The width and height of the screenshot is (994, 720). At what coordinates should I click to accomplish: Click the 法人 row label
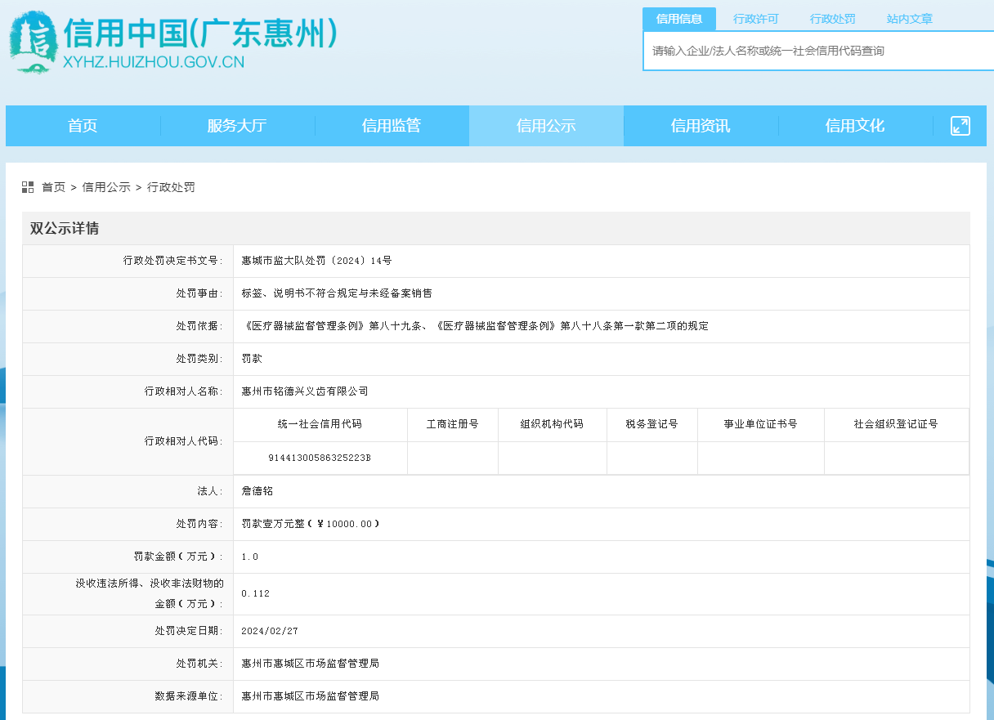point(211,492)
